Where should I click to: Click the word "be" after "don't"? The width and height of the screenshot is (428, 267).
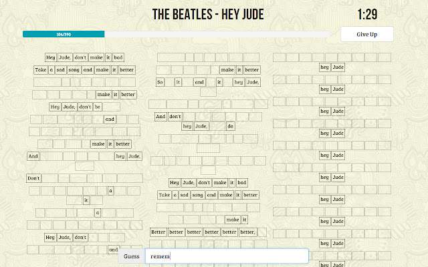point(98,106)
